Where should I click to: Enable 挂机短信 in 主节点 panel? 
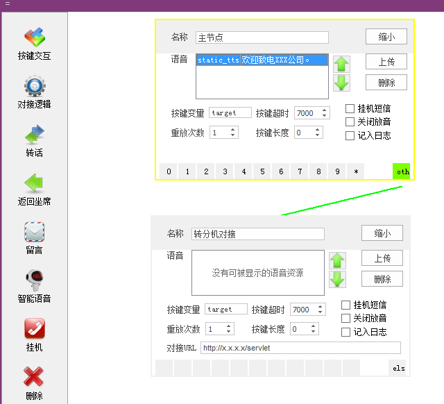pos(350,108)
